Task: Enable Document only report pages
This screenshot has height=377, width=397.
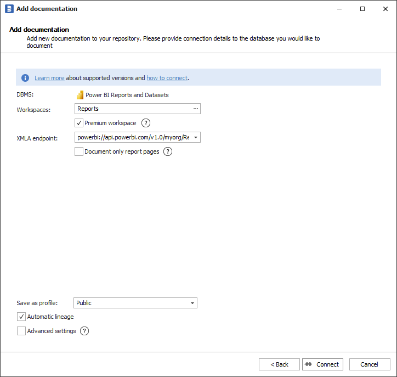Action: 79,151
